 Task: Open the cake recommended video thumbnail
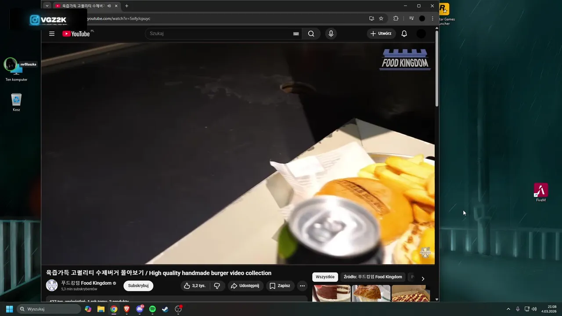(331, 293)
